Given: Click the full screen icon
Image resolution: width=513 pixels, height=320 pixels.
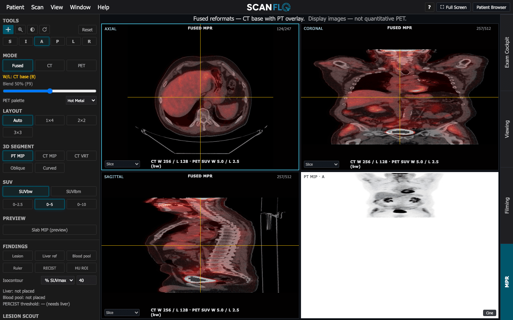Looking at the screenshot, I should coord(442,7).
